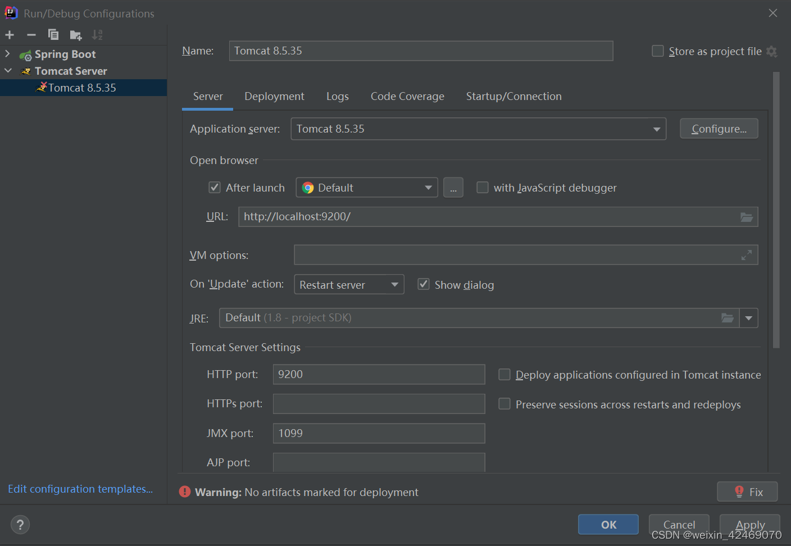
Task: Click the vertical scrollbar of settings panel
Action: 776,210
